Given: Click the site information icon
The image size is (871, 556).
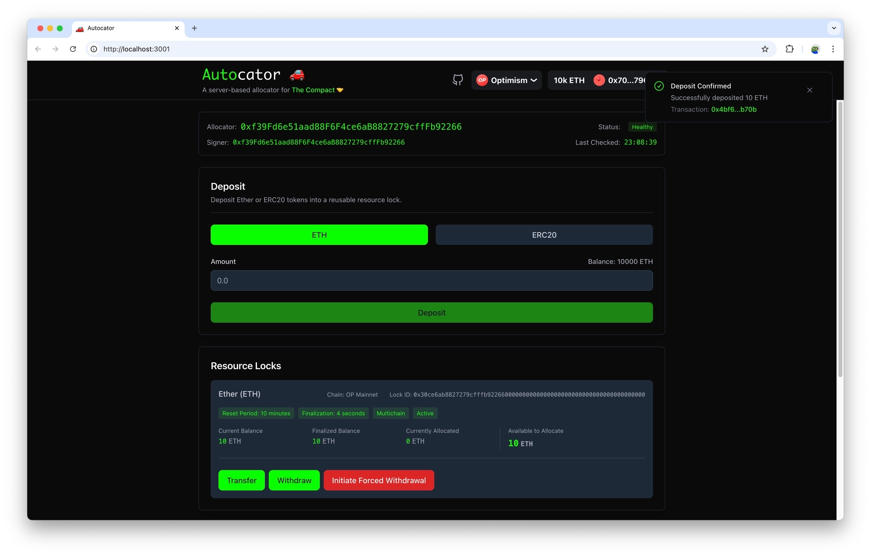Looking at the screenshot, I should click(x=94, y=49).
